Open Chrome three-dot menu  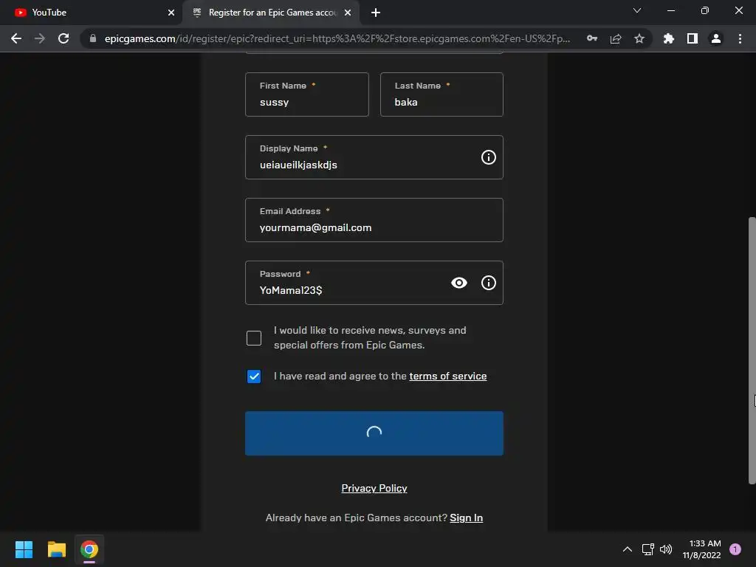740,38
